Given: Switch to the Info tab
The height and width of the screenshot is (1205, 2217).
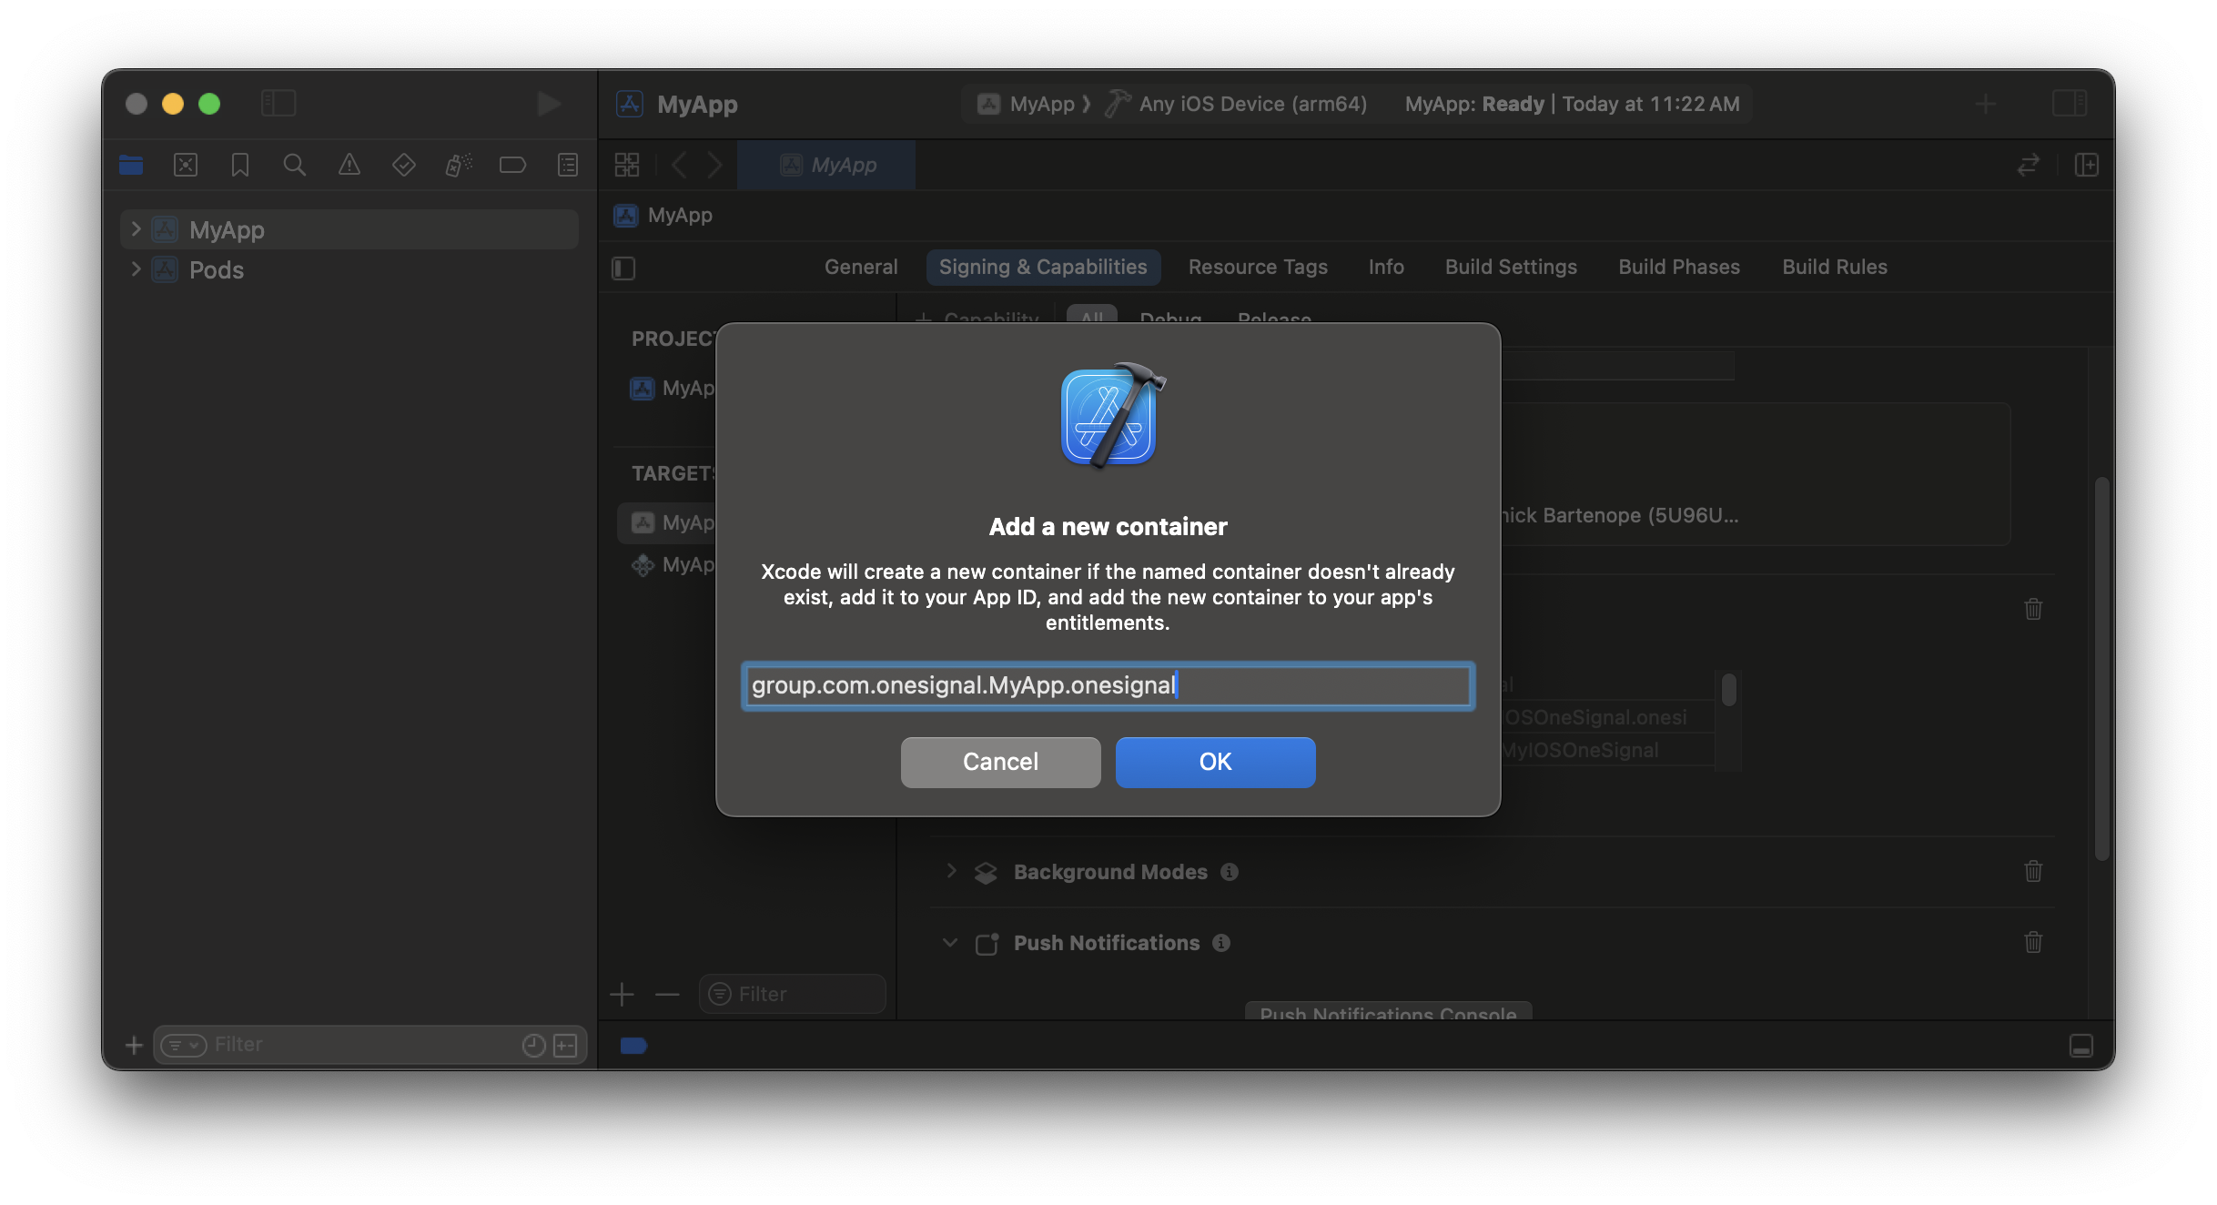Looking at the screenshot, I should 1386,267.
